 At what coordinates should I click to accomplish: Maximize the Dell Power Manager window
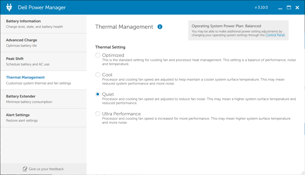(289, 7)
